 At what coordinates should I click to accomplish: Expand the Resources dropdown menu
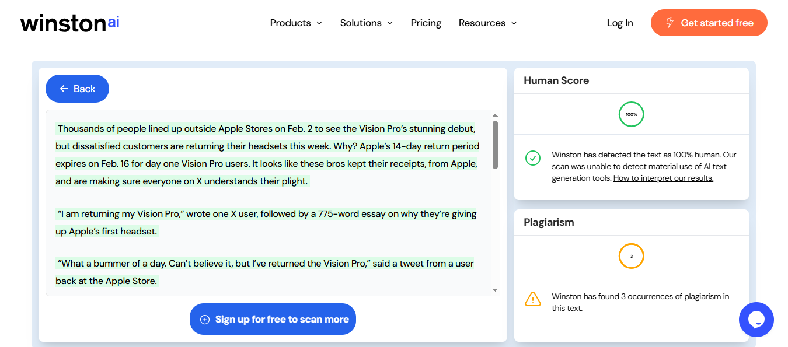pos(488,23)
